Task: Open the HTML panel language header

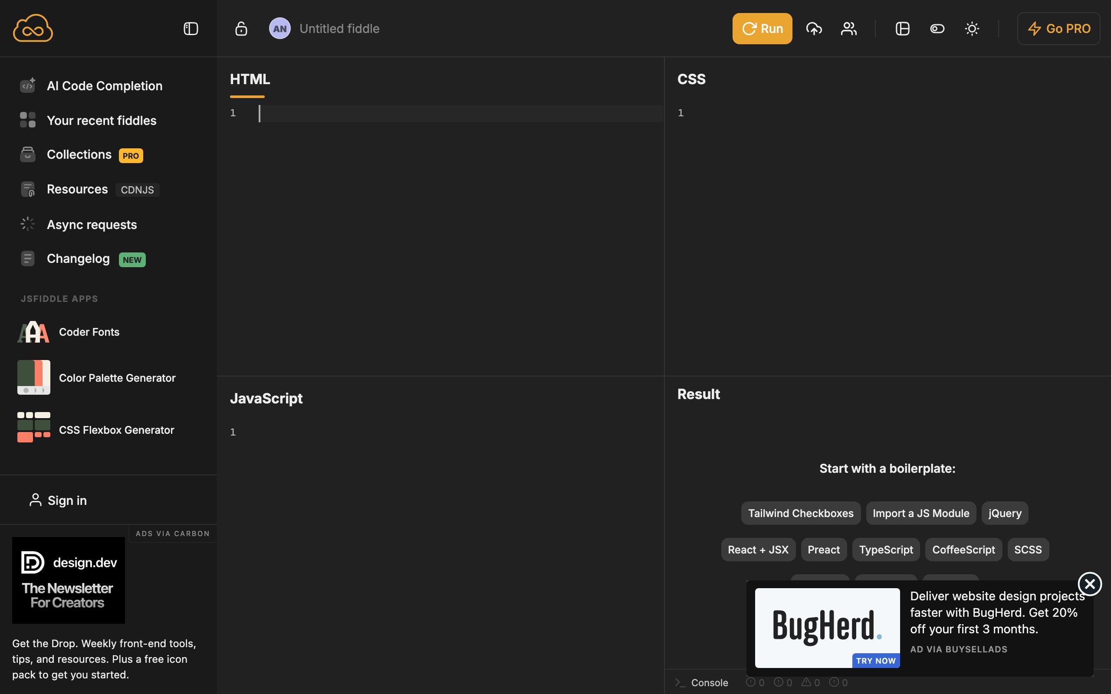Action: point(250,79)
